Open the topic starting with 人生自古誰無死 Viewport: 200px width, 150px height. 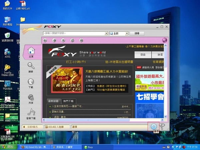tap(67, 106)
